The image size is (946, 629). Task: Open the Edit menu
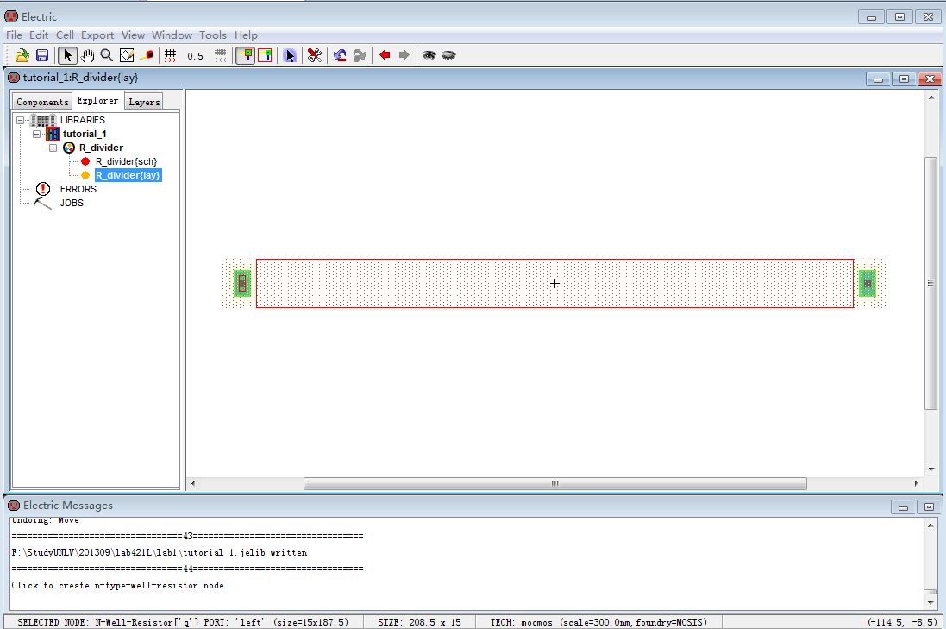[x=39, y=35]
